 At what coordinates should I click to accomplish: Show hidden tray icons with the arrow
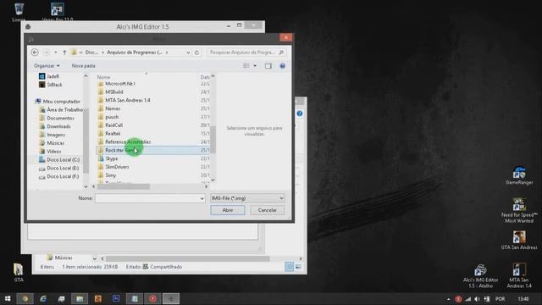tap(448, 299)
